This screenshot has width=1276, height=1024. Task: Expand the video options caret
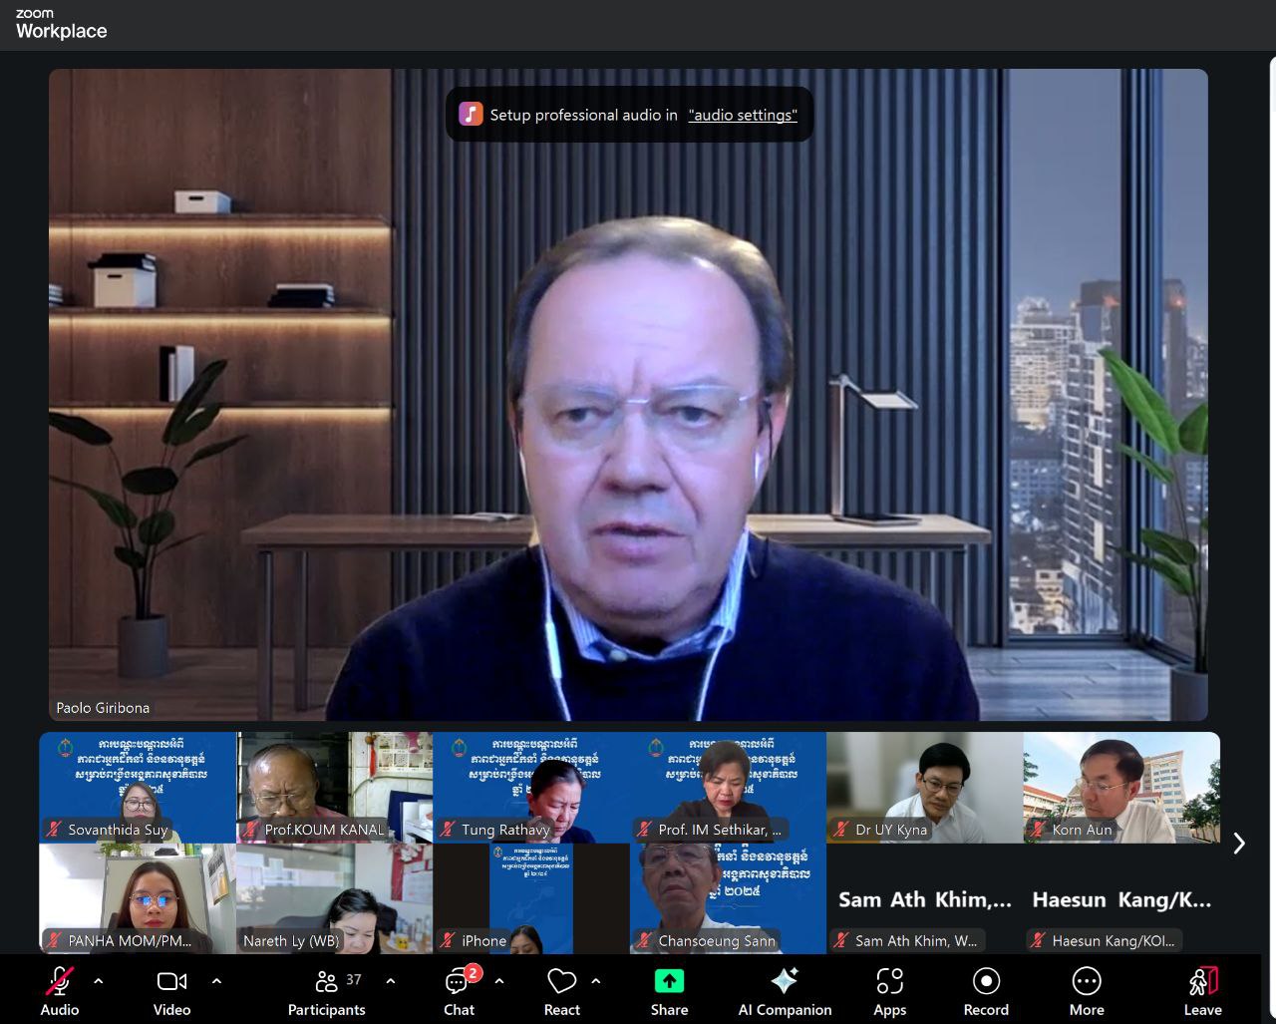click(216, 981)
